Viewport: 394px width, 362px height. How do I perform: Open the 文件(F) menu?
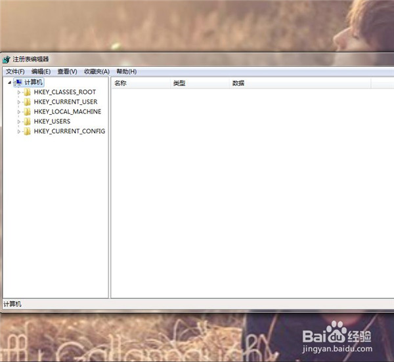click(x=14, y=71)
